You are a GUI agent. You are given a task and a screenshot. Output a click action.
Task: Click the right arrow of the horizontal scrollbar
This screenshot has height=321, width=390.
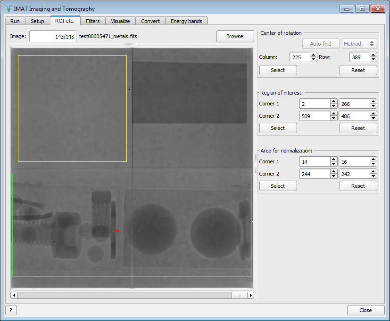pyautogui.click(x=250, y=295)
